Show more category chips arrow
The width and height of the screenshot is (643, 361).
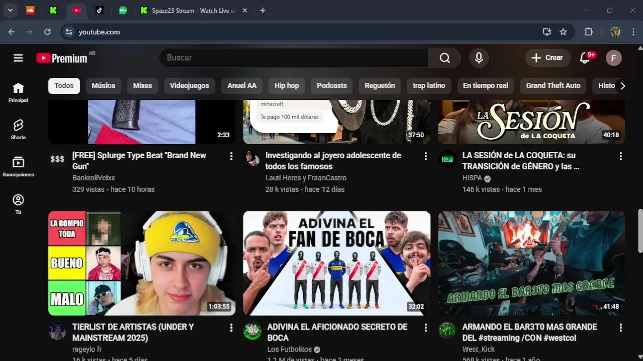[623, 86]
